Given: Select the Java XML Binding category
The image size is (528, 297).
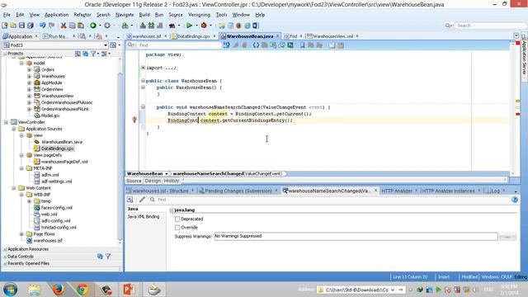Looking at the screenshot, I should pos(144,217).
